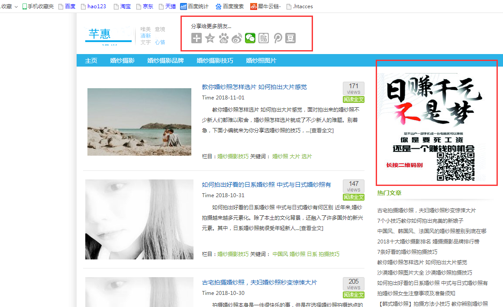Open 犀牛云链 bookmark icon
The image size is (503, 307).
pyautogui.click(x=253, y=6)
